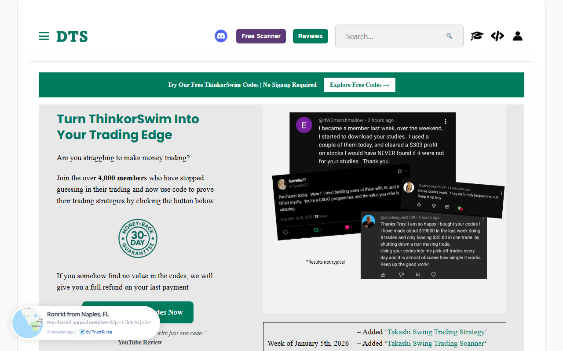Open the code brackets icon
The image size is (563, 351).
tap(497, 36)
